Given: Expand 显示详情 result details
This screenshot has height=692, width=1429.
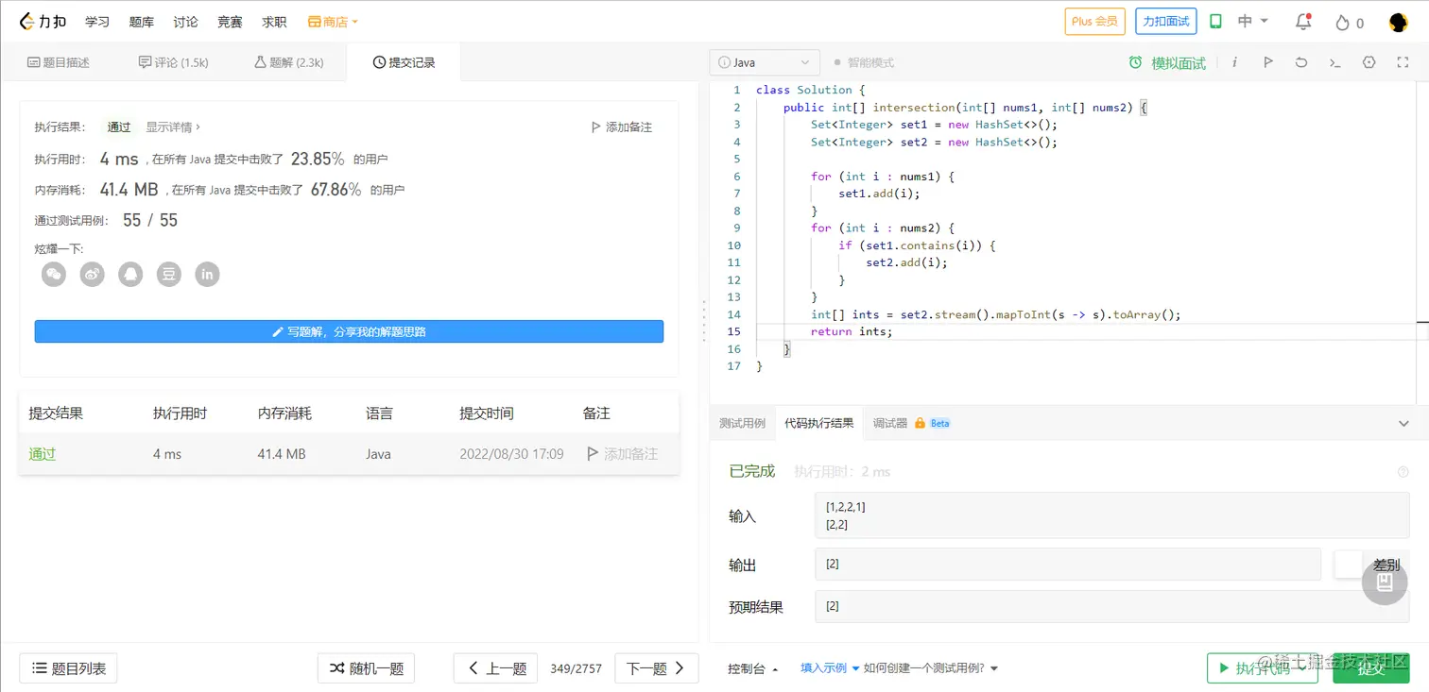Looking at the screenshot, I should [172, 127].
